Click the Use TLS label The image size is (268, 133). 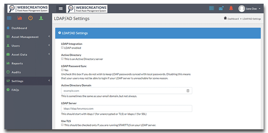pos(66,121)
